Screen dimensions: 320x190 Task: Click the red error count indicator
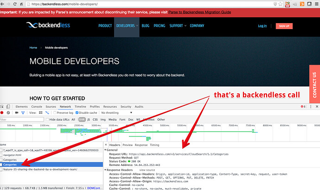point(303,106)
